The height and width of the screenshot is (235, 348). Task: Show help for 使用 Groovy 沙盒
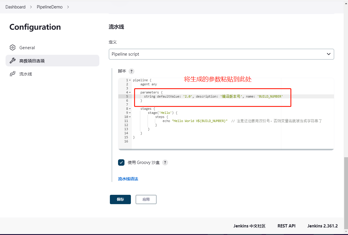click(x=165, y=162)
